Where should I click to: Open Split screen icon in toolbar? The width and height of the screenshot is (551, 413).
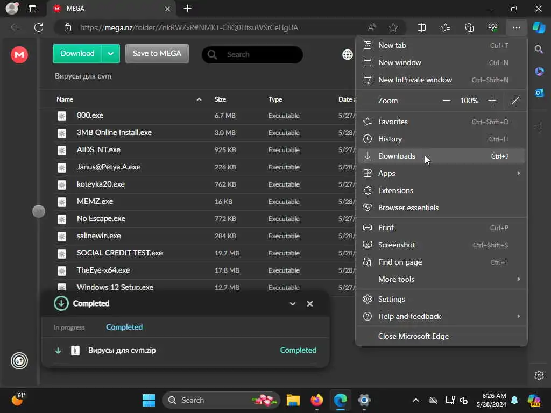(421, 27)
